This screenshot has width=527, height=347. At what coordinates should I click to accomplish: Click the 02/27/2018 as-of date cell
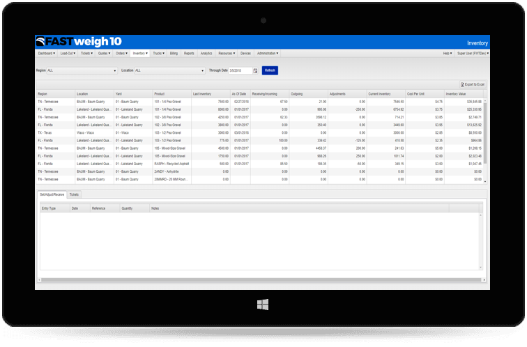point(240,102)
